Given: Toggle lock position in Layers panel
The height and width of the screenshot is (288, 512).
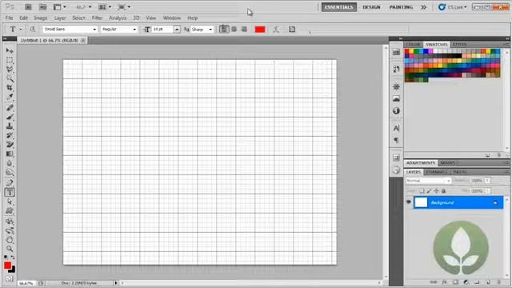Looking at the screenshot, I should point(436,190).
